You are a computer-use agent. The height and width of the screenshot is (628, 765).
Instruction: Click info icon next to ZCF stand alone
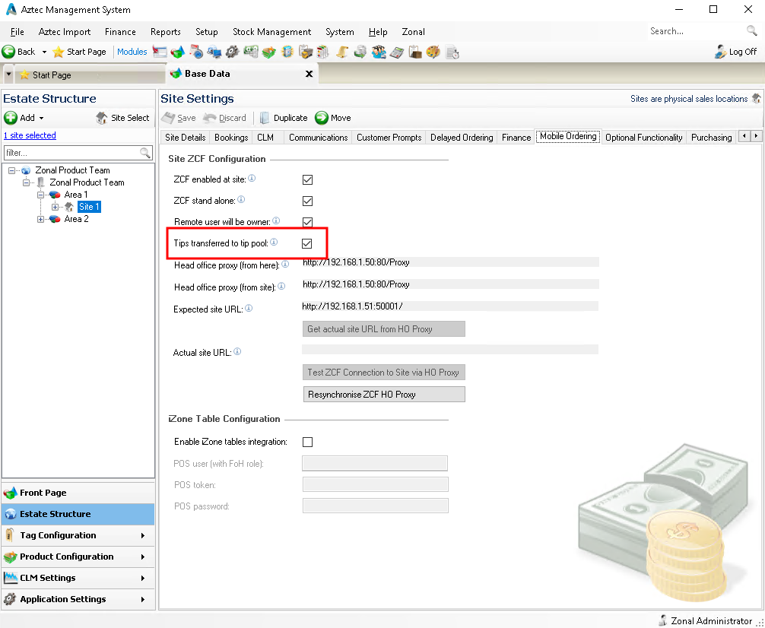point(241,199)
